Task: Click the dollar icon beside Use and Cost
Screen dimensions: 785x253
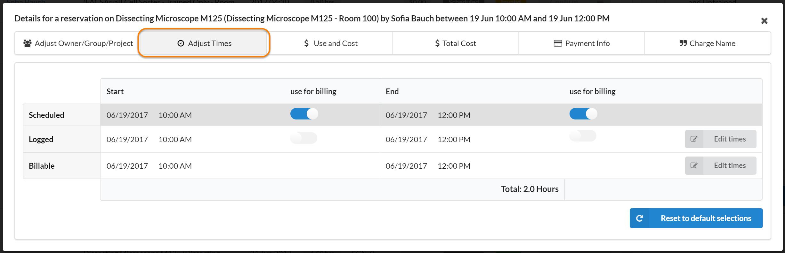Action: [x=306, y=43]
